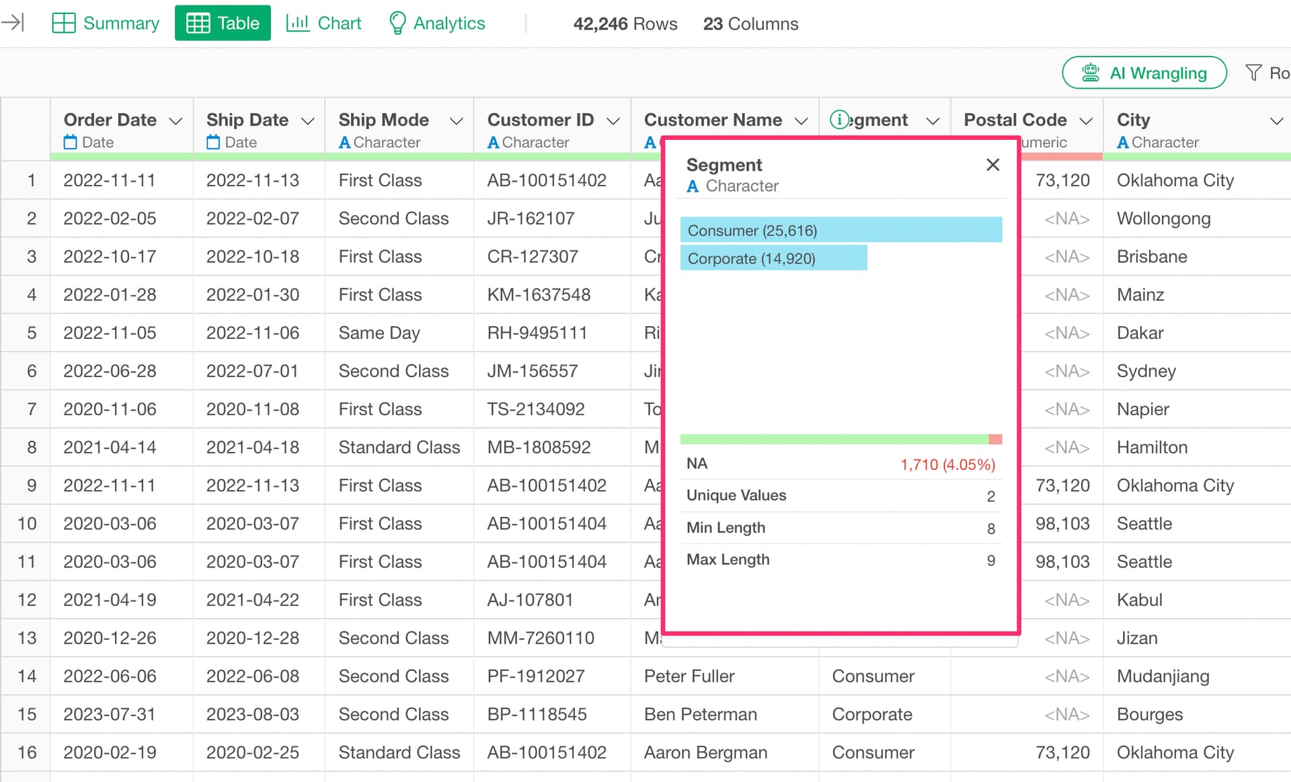Open the Postal Code column dropdown
The height and width of the screenshot is (782, 1291).
coord(1086,121)
